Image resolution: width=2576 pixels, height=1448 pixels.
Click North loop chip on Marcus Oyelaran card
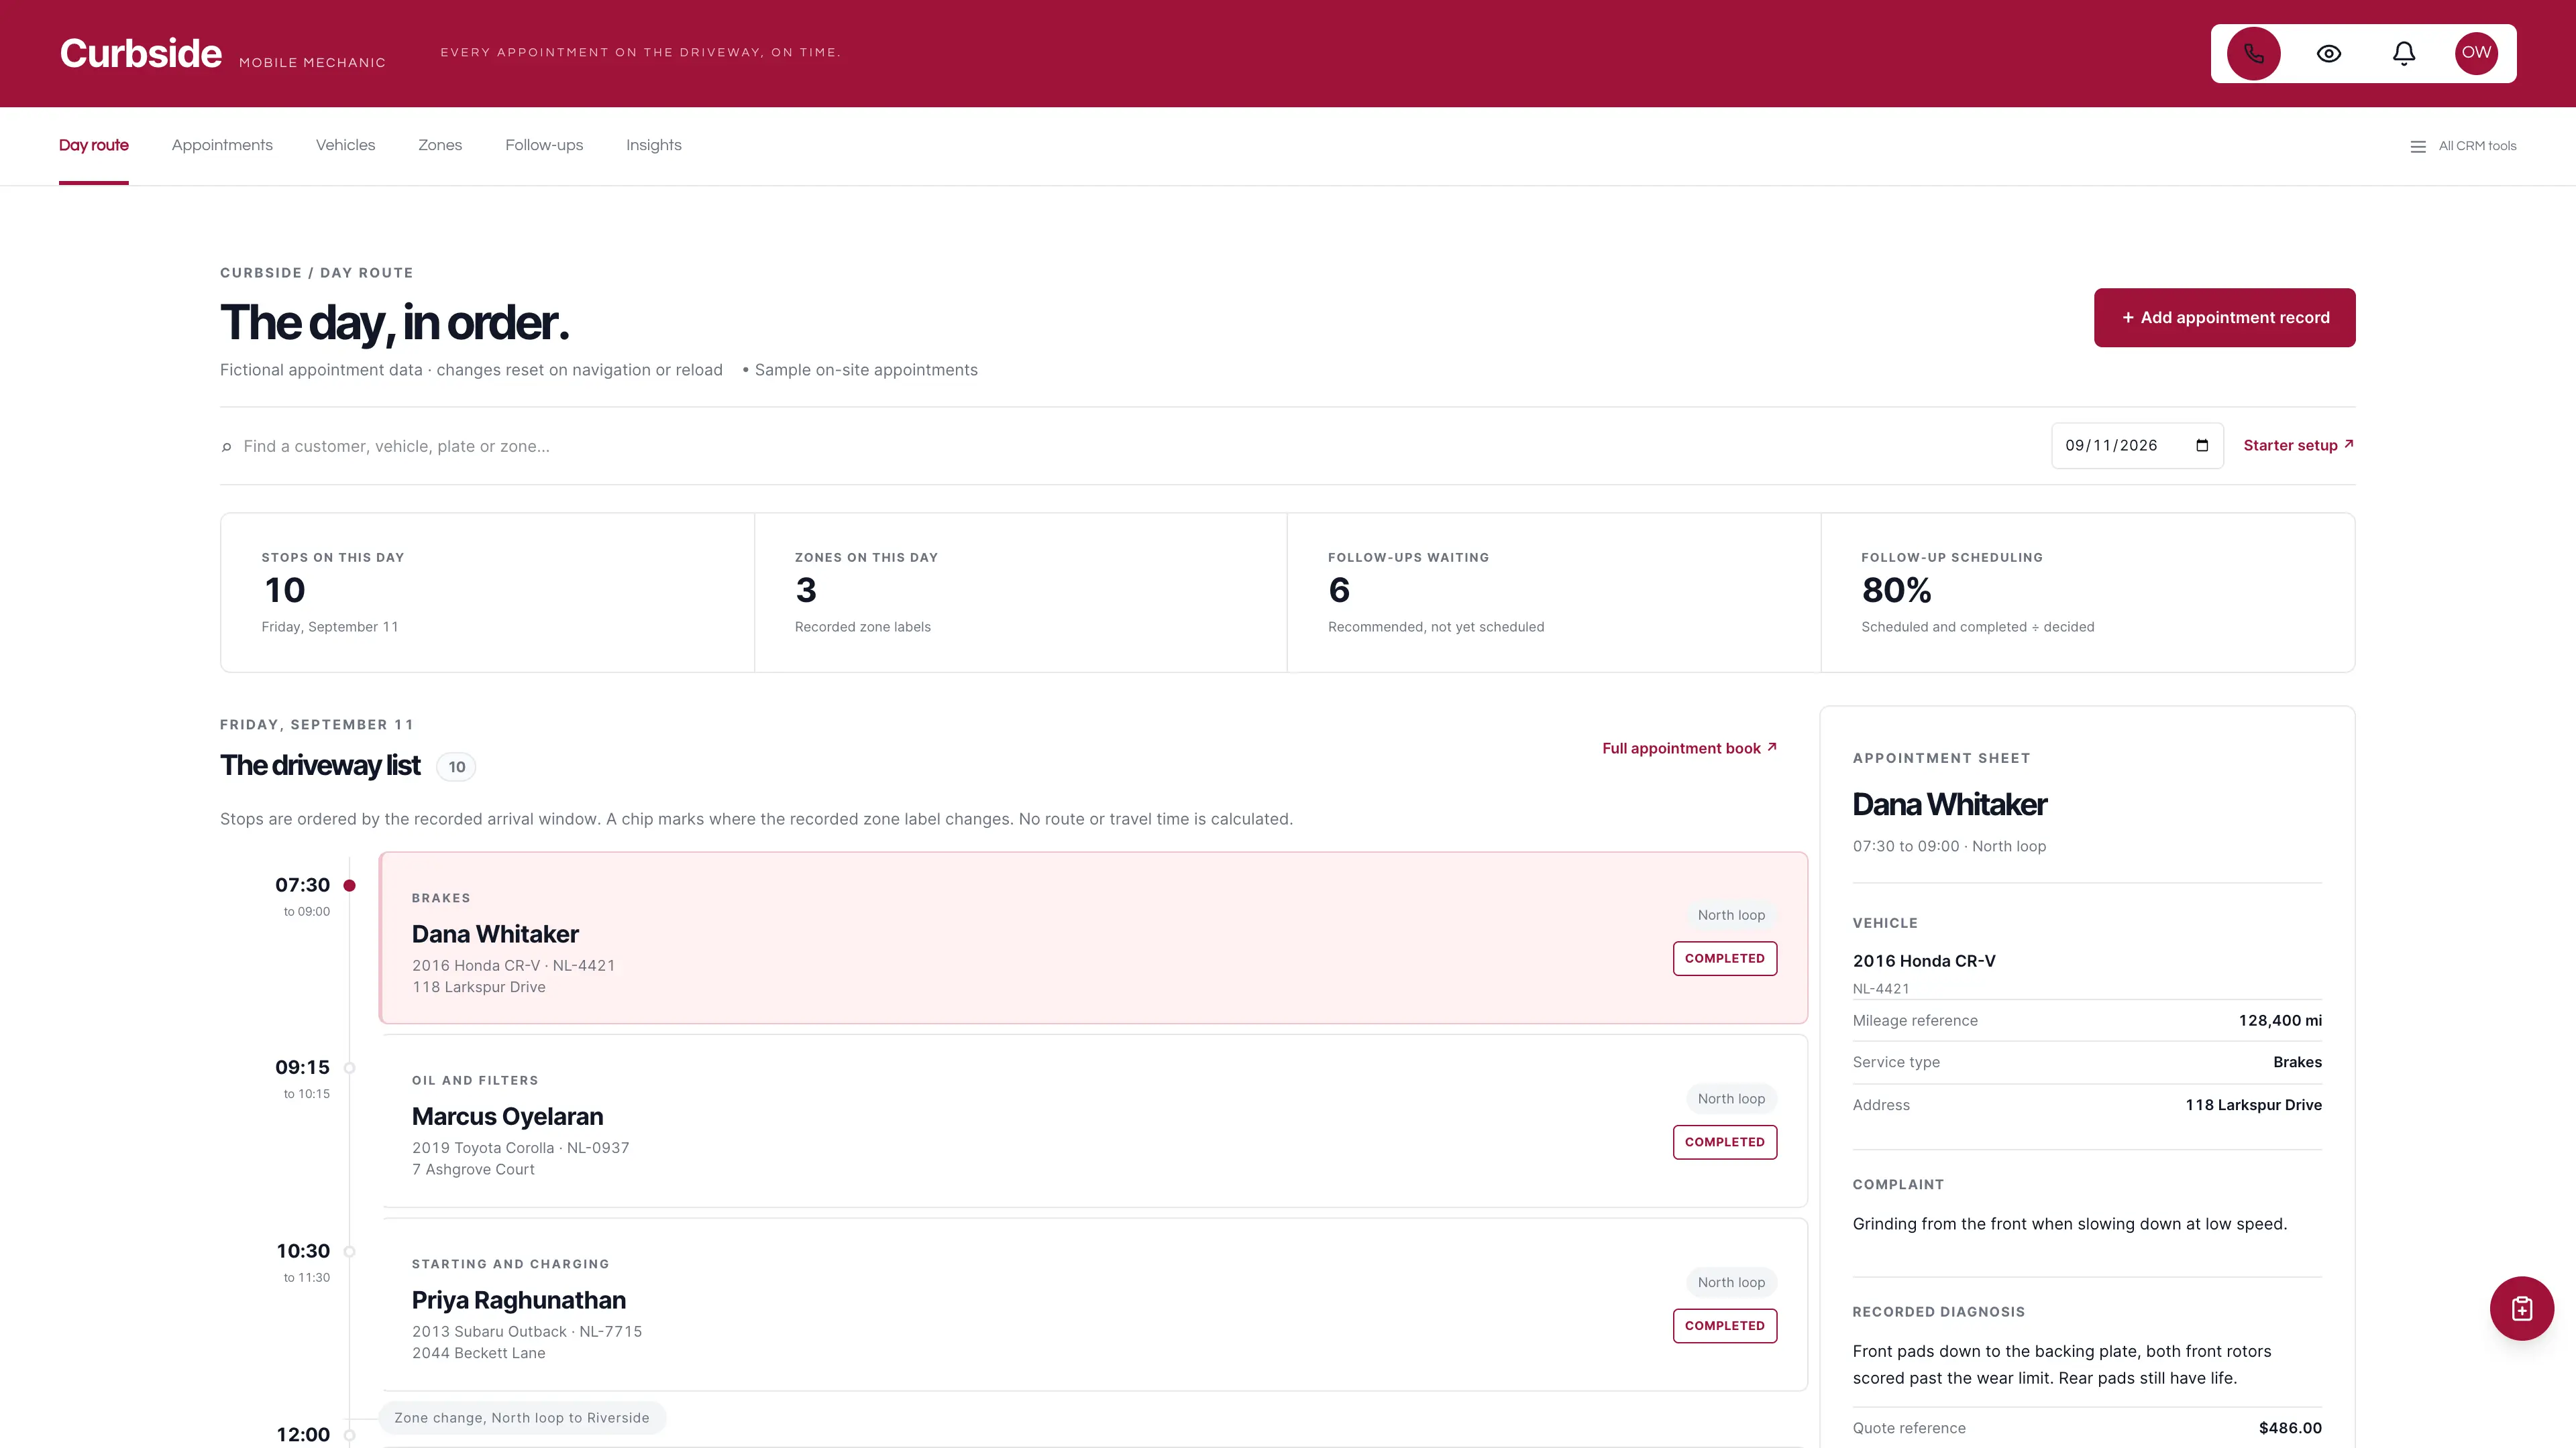click(x=1731, y=1099)
